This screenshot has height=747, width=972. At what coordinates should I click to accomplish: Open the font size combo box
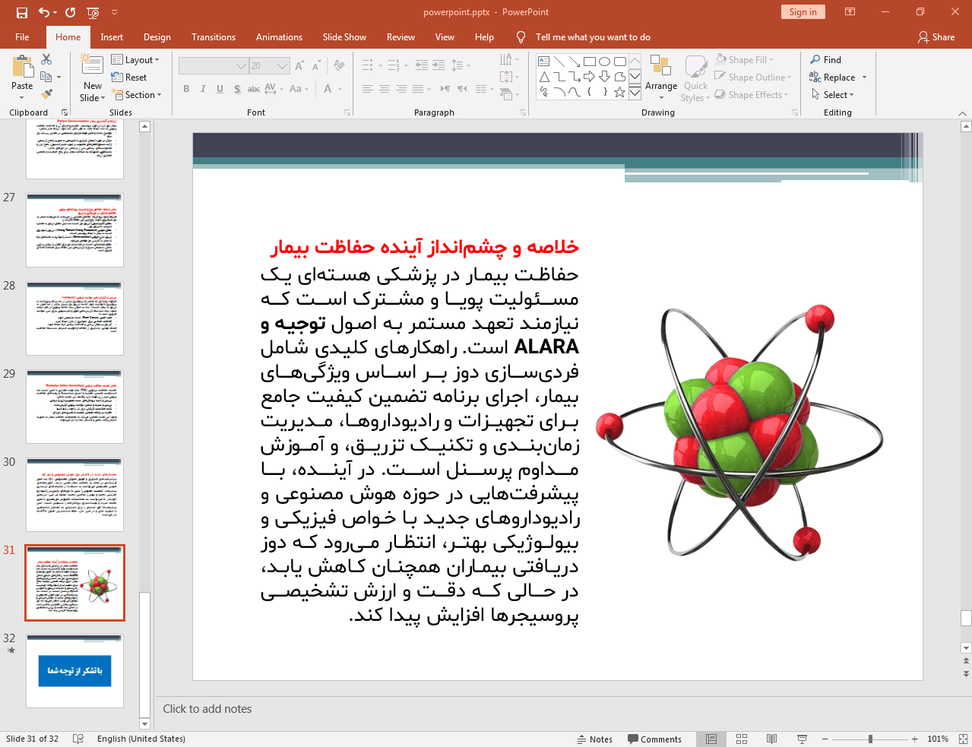[270, 66]
